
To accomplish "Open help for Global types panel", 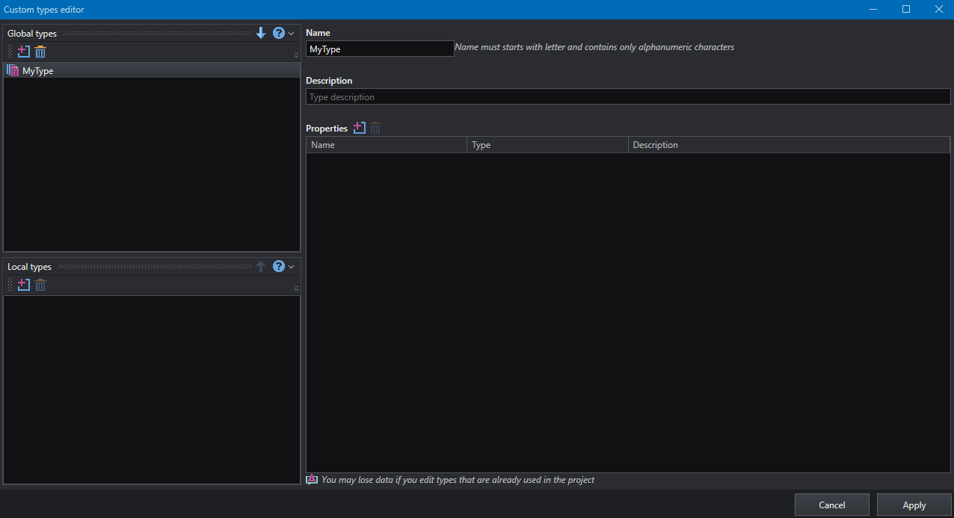I will pyautogui.click(x=279, y=33).
